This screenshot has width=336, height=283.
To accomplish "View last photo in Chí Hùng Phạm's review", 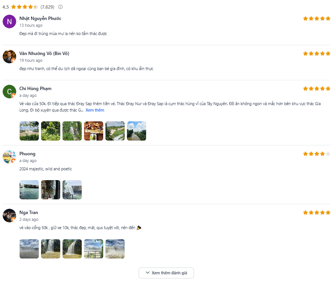I will [x=136, y=131].
